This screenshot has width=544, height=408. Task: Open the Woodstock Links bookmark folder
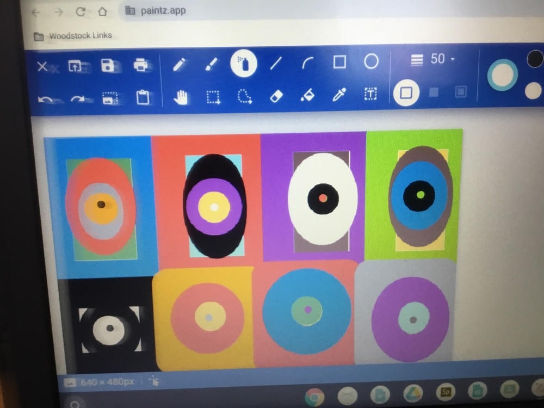(x=73, y=36)
